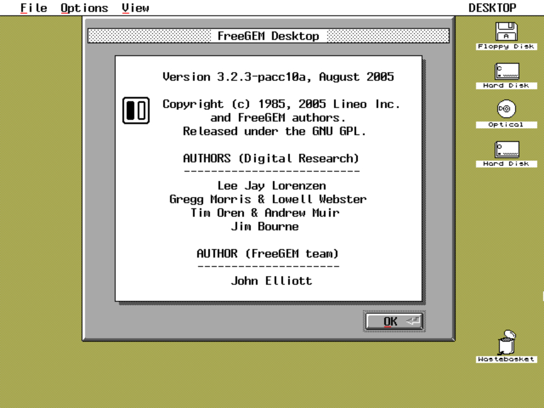544x408 pixels.
Task: Select the Floppy Disk A drive icon
Action: [x=507, y=32]
